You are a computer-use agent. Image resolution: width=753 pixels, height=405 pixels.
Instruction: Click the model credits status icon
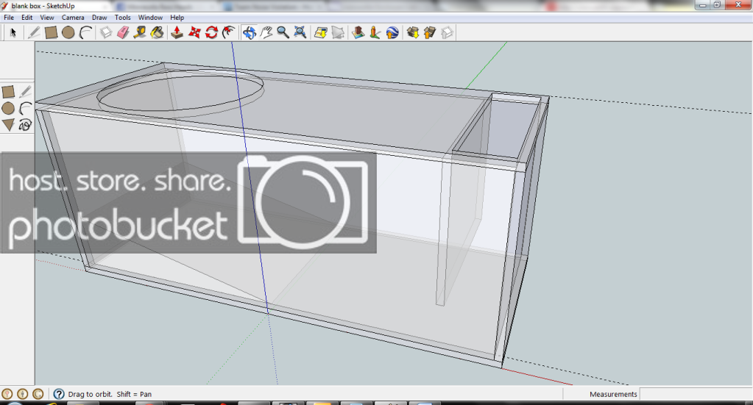click(x=23, y=394)
